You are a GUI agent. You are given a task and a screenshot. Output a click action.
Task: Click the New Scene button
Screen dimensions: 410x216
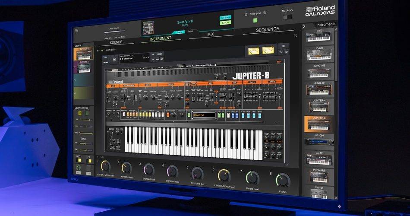(x=225, y=18)
